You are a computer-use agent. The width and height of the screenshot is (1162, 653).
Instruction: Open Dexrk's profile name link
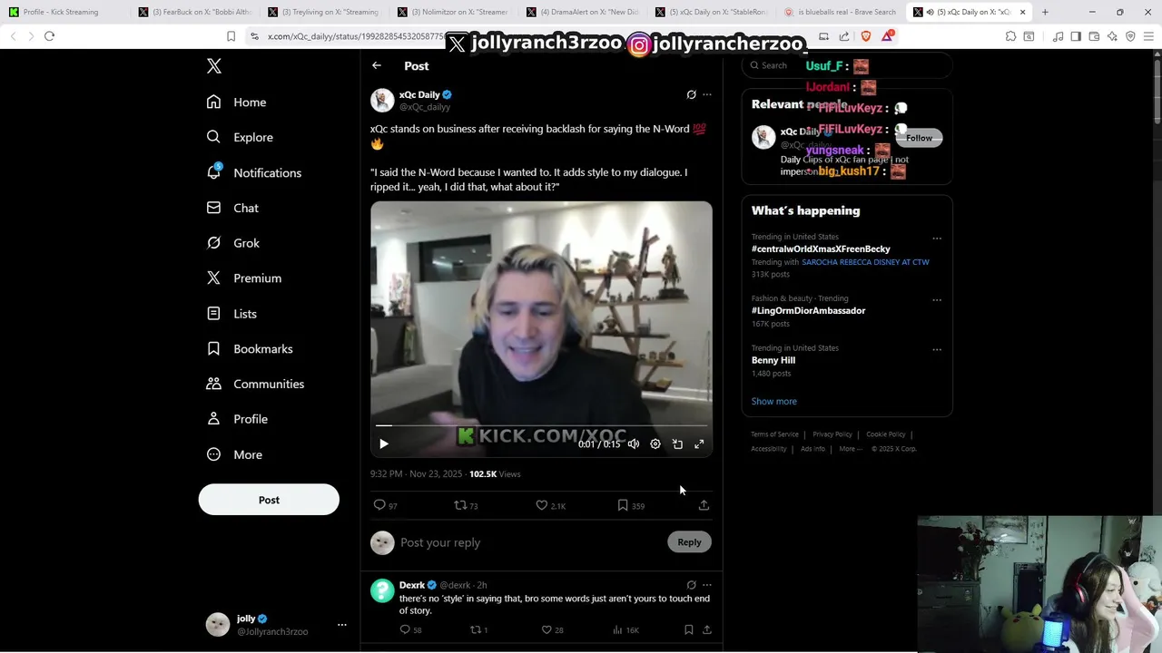pos(412,585)
